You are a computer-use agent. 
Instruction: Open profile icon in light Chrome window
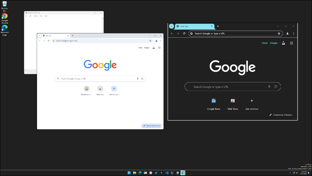pyautogui.click(x=156, y=41)
